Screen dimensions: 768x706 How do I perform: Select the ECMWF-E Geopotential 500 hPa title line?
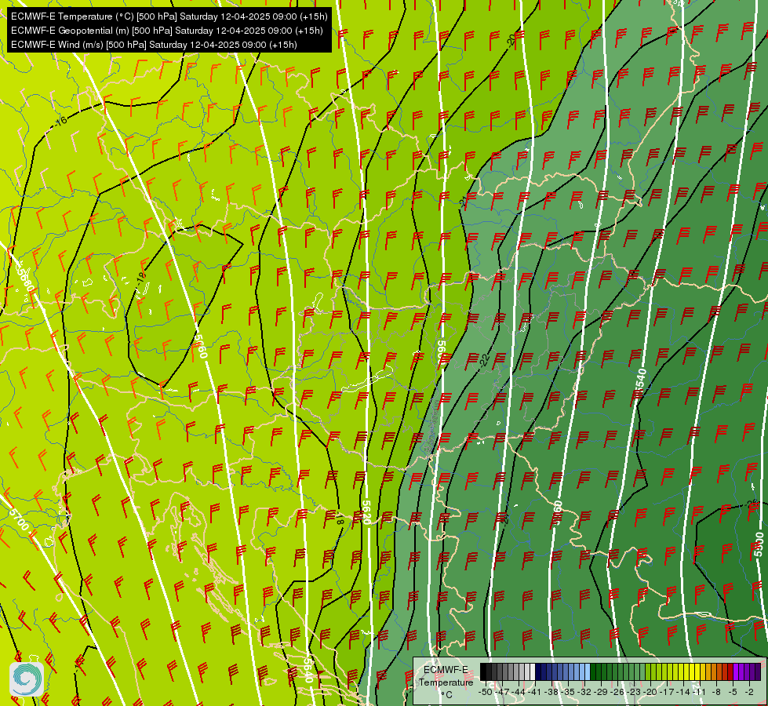(x=166, y=31)
